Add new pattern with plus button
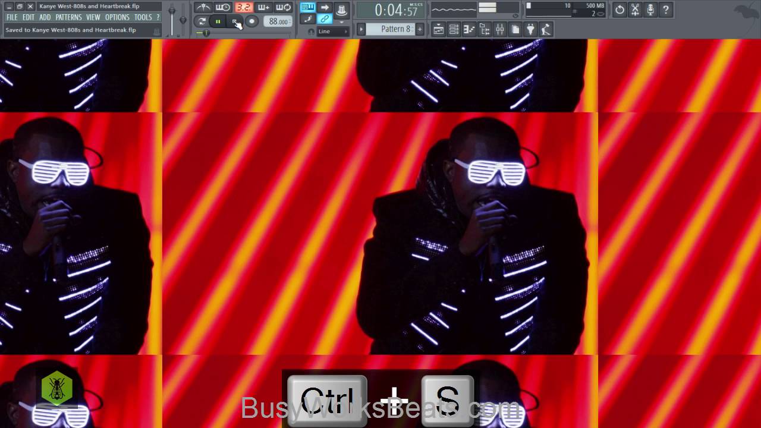The height and width of the screenshot is (428, 761). pos(420,29)
